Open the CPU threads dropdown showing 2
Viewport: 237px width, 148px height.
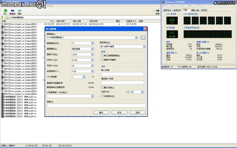(84, 77)
